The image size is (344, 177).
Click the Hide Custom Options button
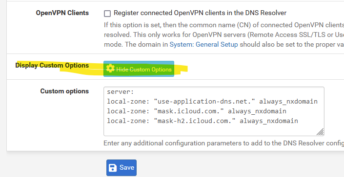[x=139, y=69]
